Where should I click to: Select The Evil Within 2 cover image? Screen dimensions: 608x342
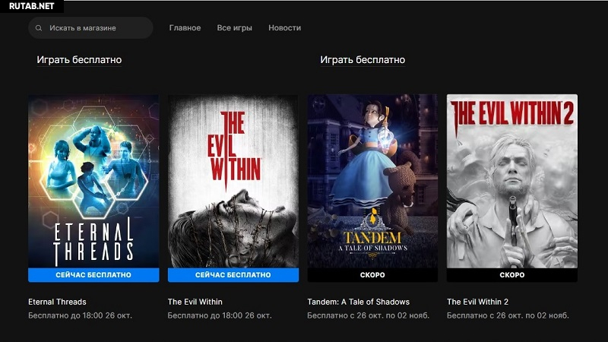[511, 181]
